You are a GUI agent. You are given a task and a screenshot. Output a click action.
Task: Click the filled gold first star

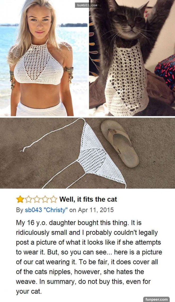(20, 199)
